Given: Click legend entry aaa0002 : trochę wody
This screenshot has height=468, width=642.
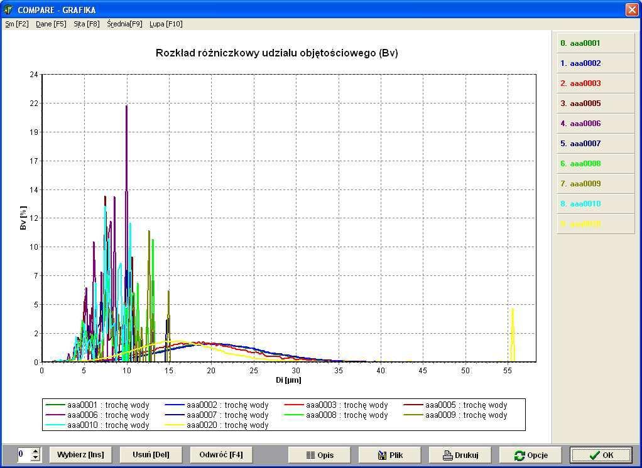Looking at the screenshot, I should tap(217, 405).
